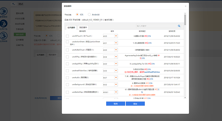Click 全选/取消全选 link in the background page
This screenshot has width=222, height=121.
point(41,98)
